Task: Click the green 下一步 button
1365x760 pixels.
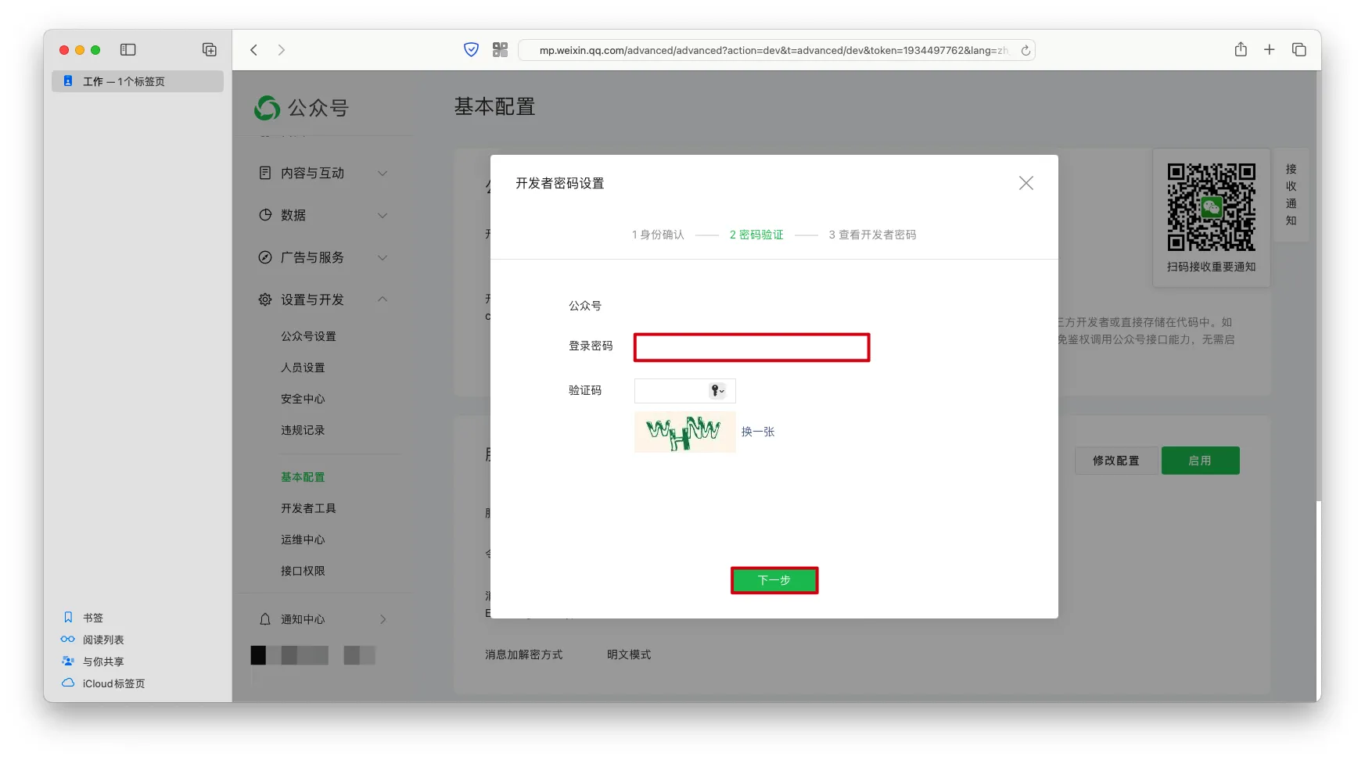Action: [774, 580]
